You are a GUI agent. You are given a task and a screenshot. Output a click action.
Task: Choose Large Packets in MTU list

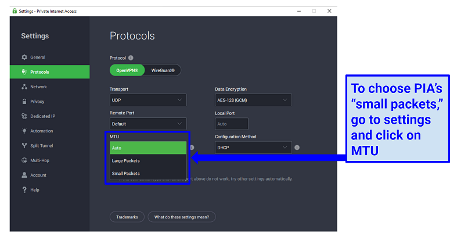148,161
